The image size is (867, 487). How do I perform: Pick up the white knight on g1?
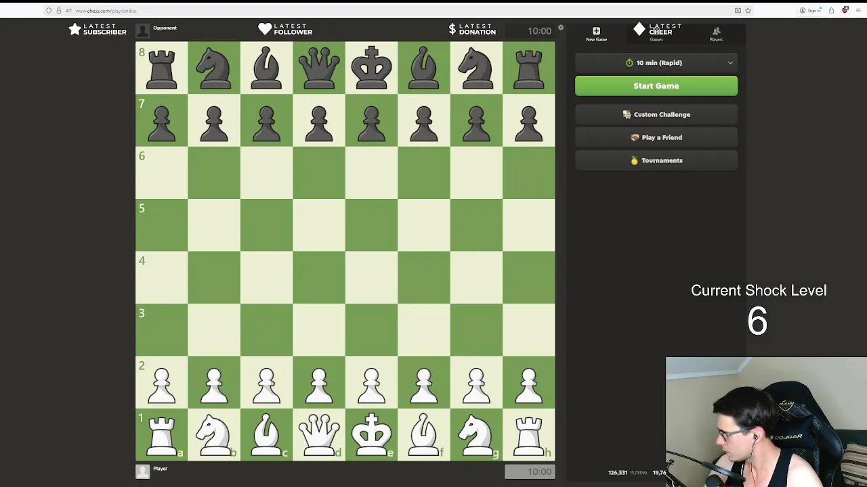point(476,434)
